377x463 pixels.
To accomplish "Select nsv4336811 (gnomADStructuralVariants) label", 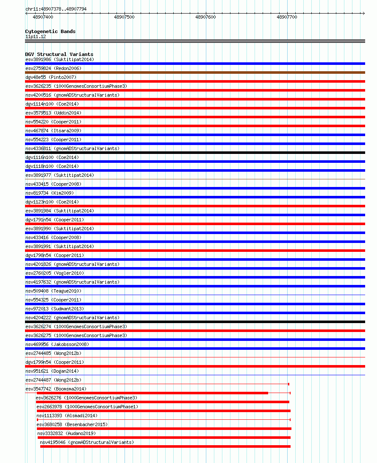I will point(72,148).
